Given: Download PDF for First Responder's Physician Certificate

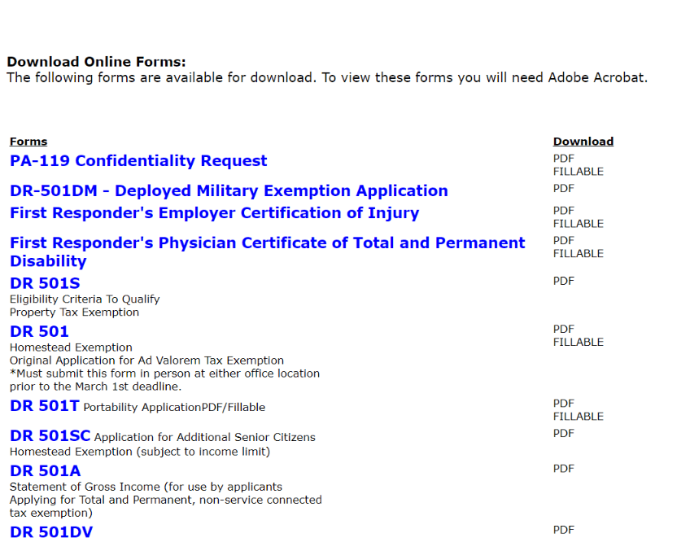Looking at the screenshot, I should (564, 241).
